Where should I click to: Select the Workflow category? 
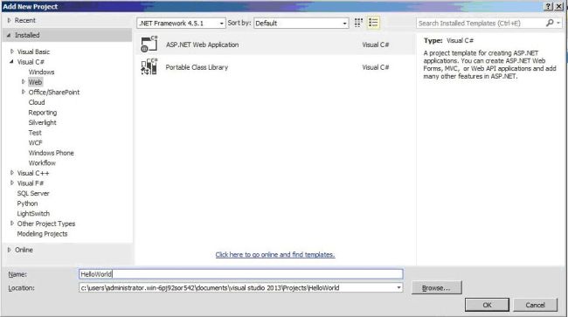[x=42, y=163]
